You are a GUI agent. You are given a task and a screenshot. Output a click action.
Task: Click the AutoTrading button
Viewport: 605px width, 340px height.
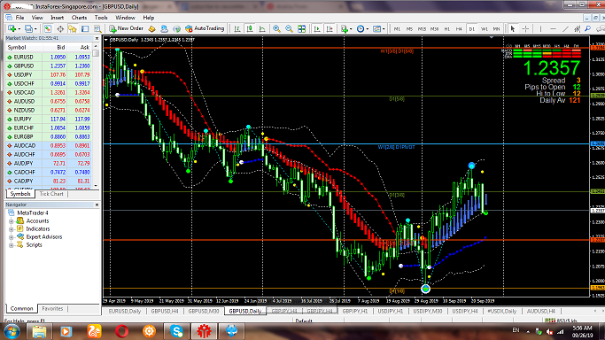click(x=205, y=28)
